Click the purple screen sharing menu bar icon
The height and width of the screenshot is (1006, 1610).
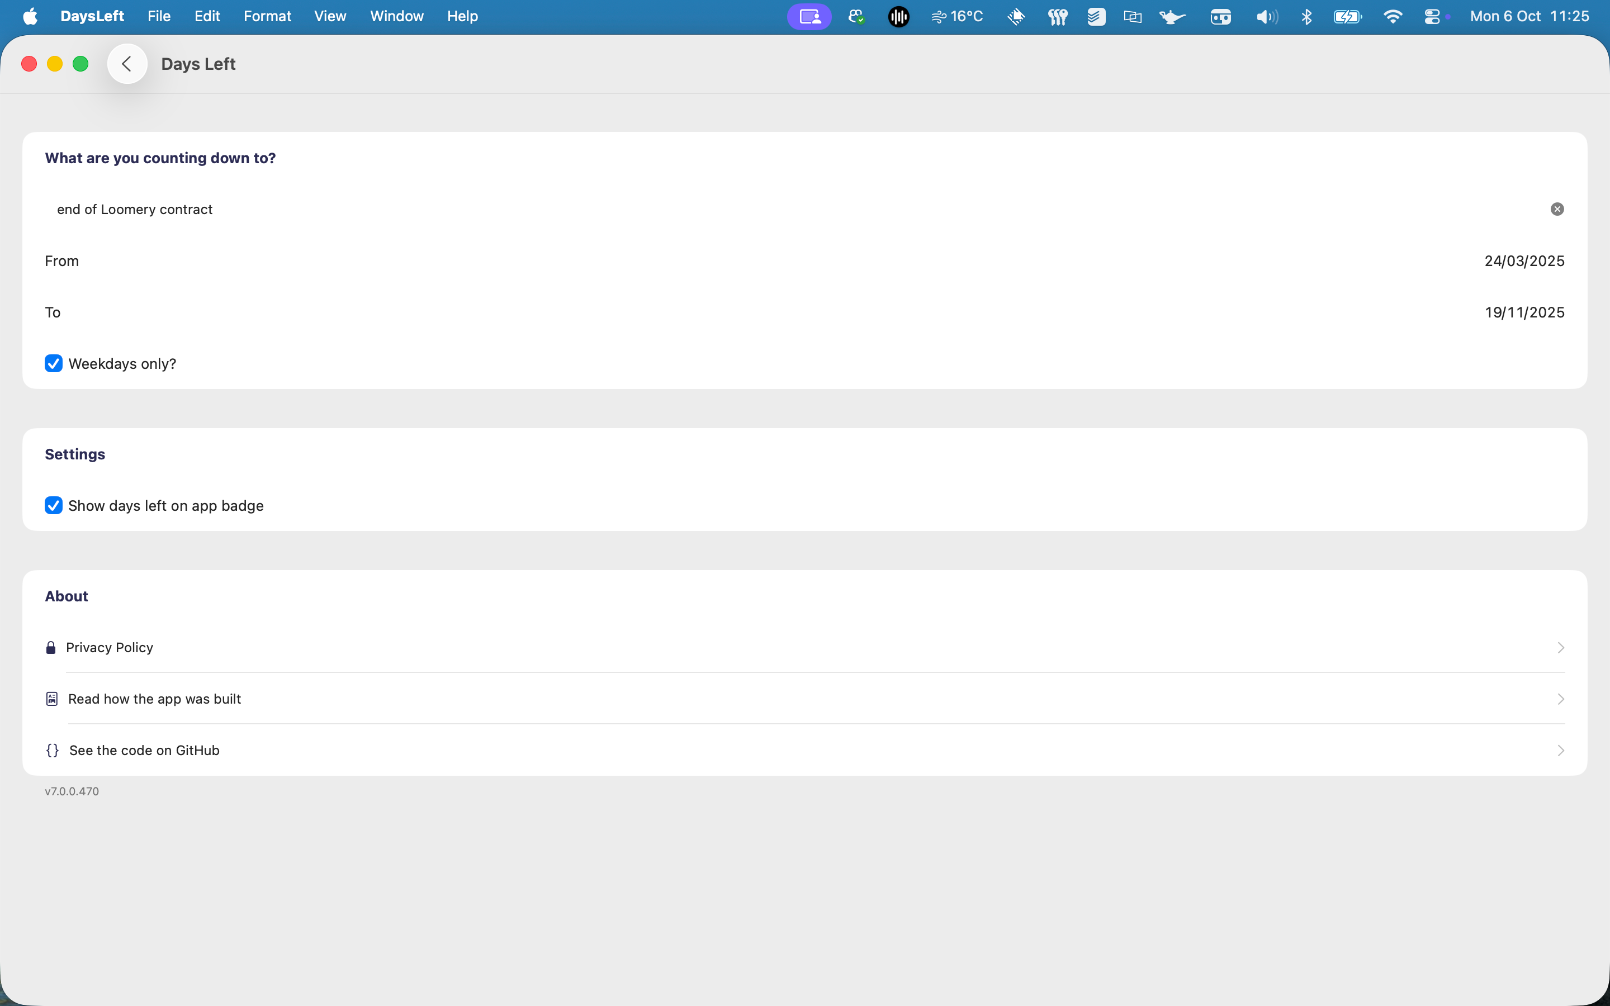809,17
